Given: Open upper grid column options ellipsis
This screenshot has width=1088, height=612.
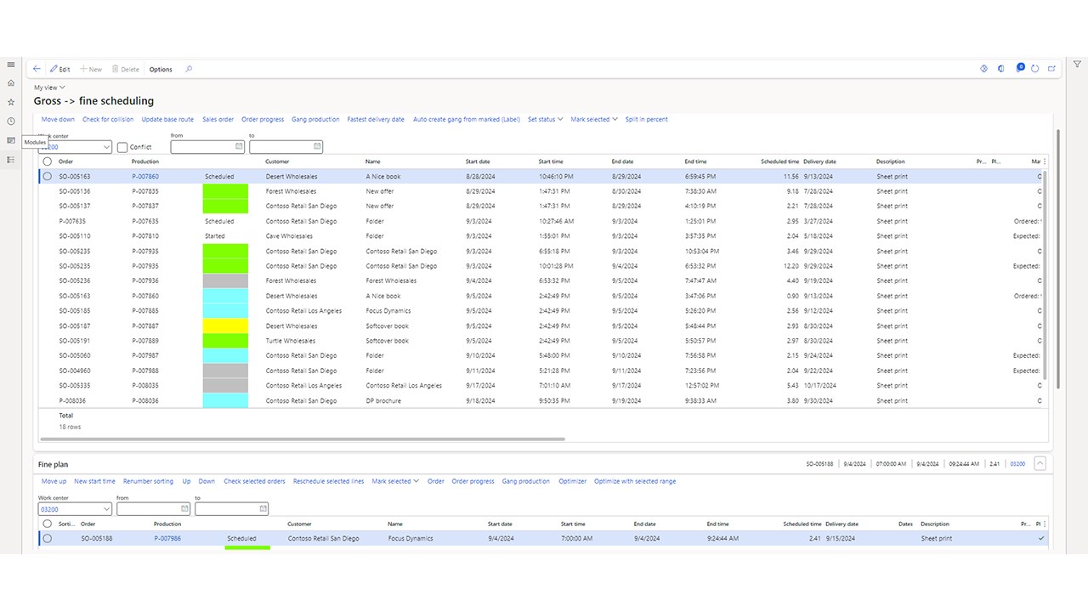Looking at the screenshot, I should point(1045,161).
